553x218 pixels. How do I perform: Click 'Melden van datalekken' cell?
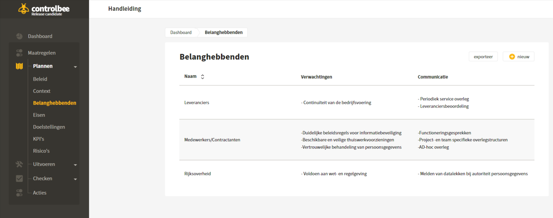(473, 174)
